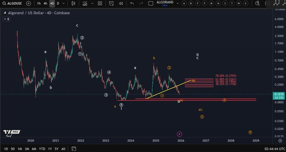Image resolution: width=286 pixels, height=152 pixels.
Task: Click the Algorand / US Dollar chart title
Action: pyautogui.click(x=39, y=13)
